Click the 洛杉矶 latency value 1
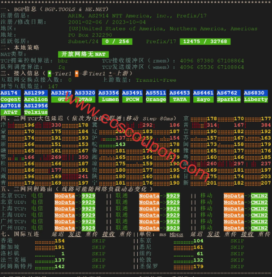Viewport: 272px width, 277px height. coord(63,253)
